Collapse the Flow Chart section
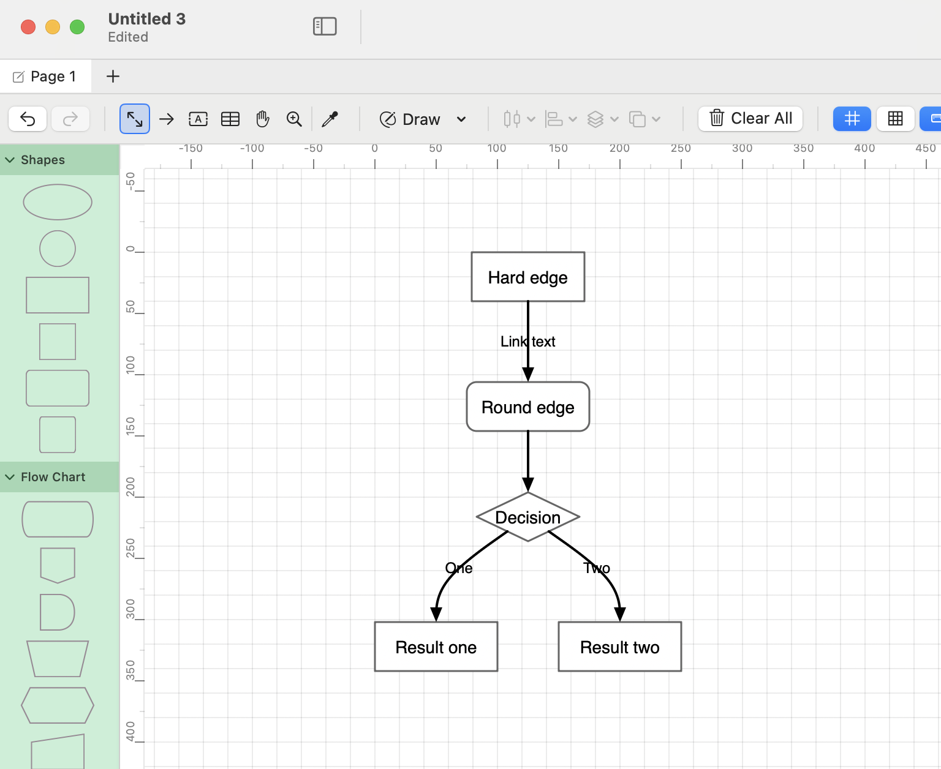Image resolution: width=941 pixels, height=769 pixels. [x=10, y=477]
